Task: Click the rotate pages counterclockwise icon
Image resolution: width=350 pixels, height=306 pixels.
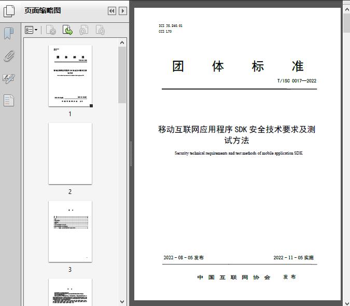Action: (83, 30)
